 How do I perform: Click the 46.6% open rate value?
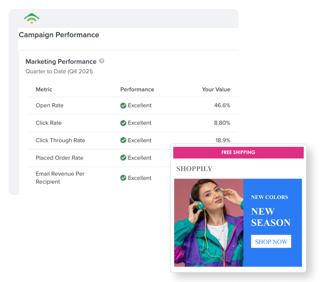click(222, 105)
